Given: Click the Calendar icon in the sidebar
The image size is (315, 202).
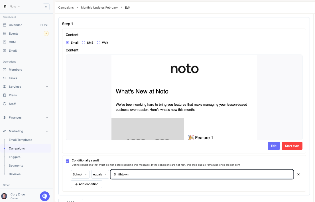Looking at the screenshot, I should click(x=5, y=25).
